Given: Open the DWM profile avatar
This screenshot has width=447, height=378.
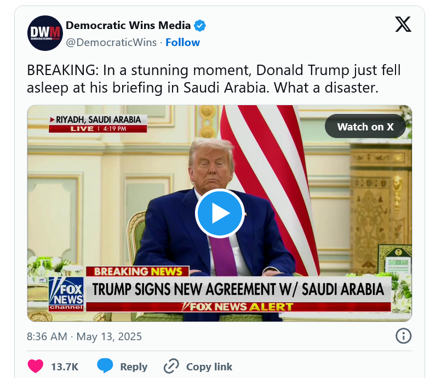Looking at the screenshot, I should [45, 33].
